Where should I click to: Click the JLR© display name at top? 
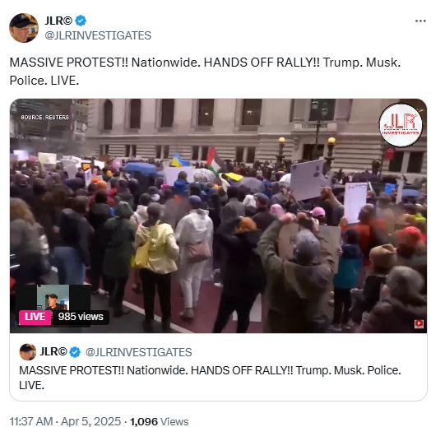(58, 21)
